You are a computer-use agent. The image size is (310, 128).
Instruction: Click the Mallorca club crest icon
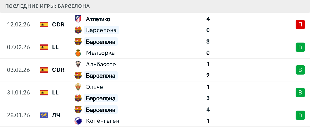tap(78, 53)
